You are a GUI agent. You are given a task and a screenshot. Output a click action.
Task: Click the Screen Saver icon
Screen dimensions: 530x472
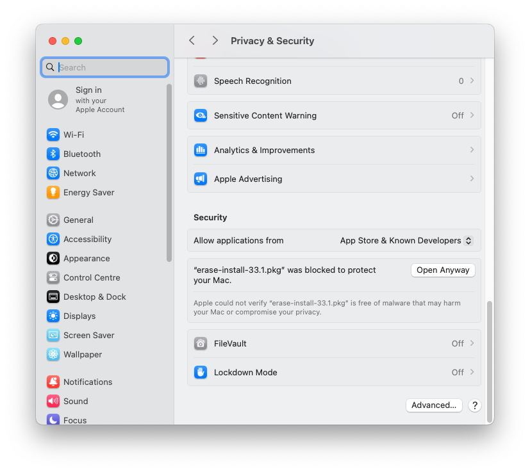pos(53,335)
